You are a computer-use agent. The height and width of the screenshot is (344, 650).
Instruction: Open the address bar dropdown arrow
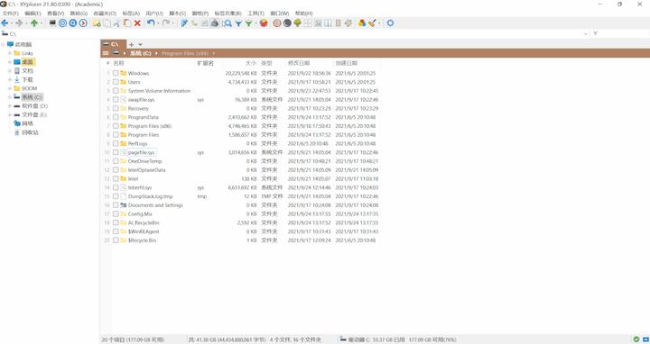586,33
